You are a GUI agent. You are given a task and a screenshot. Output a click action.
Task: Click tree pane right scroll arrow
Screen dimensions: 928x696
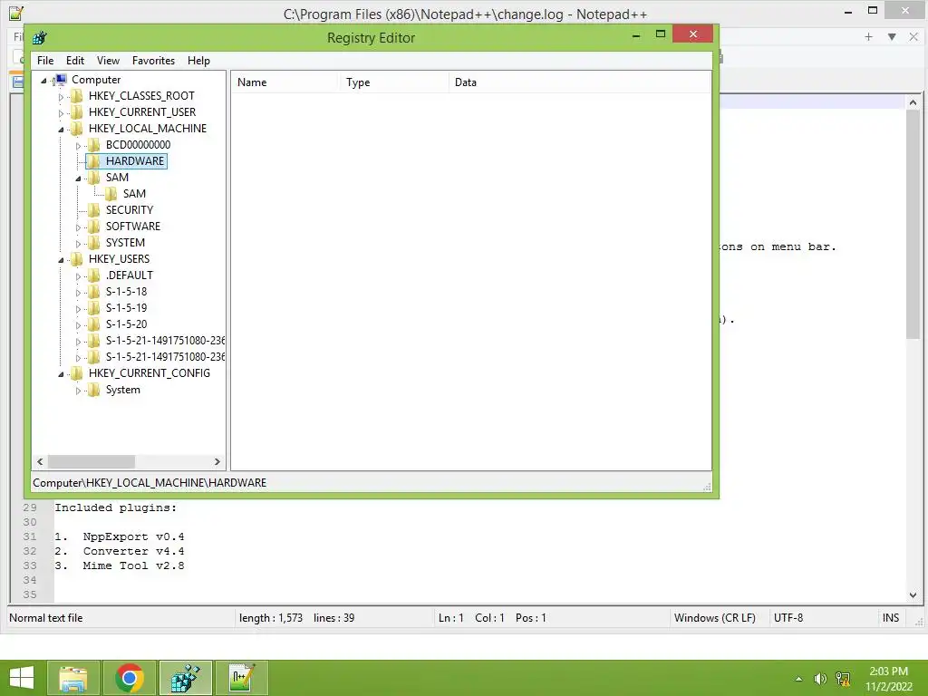(217, 461)
